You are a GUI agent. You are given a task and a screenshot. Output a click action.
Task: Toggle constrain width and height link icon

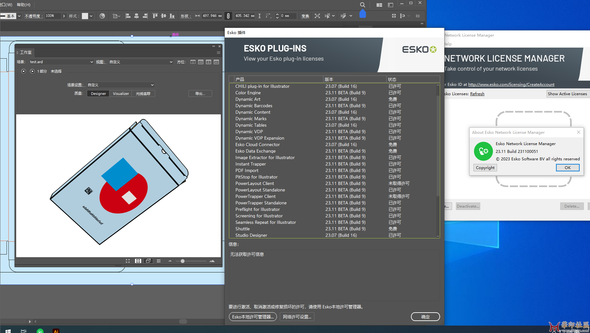[x=228, y=16]
